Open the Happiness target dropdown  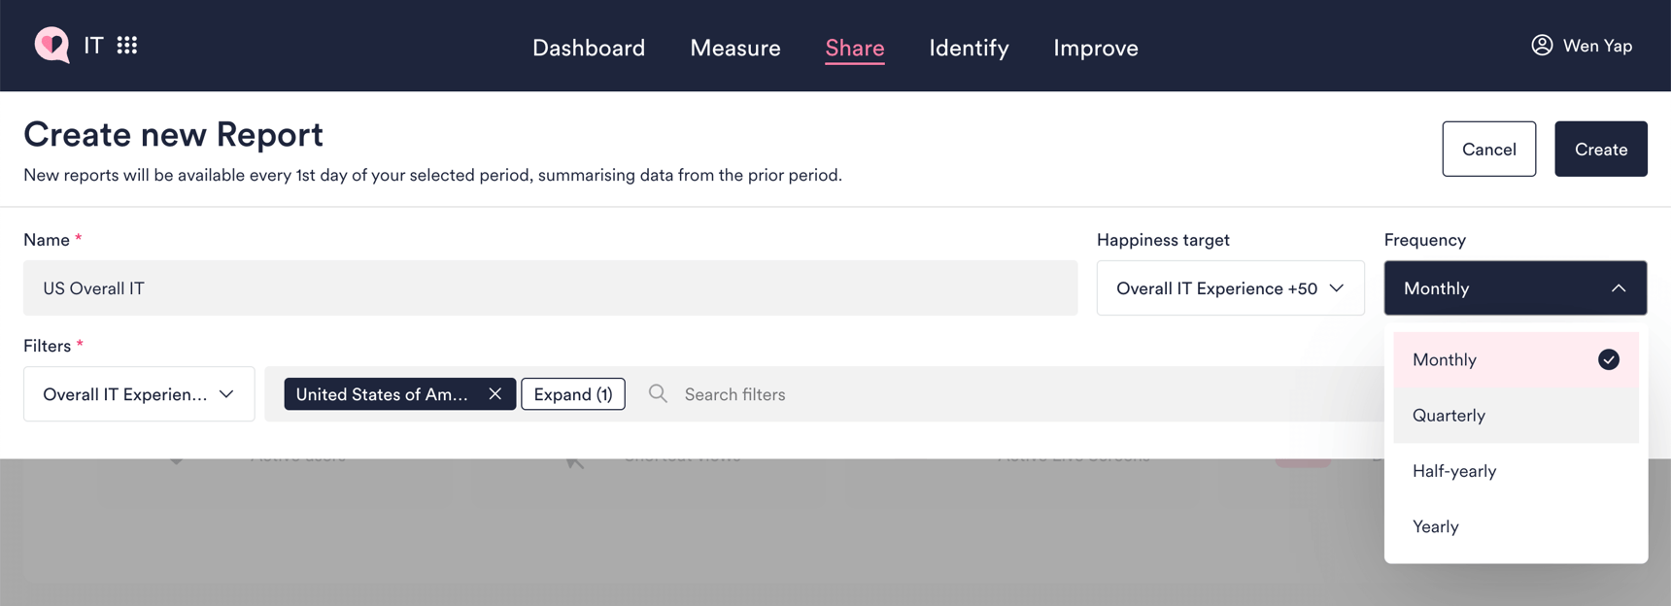(1230, 287)
